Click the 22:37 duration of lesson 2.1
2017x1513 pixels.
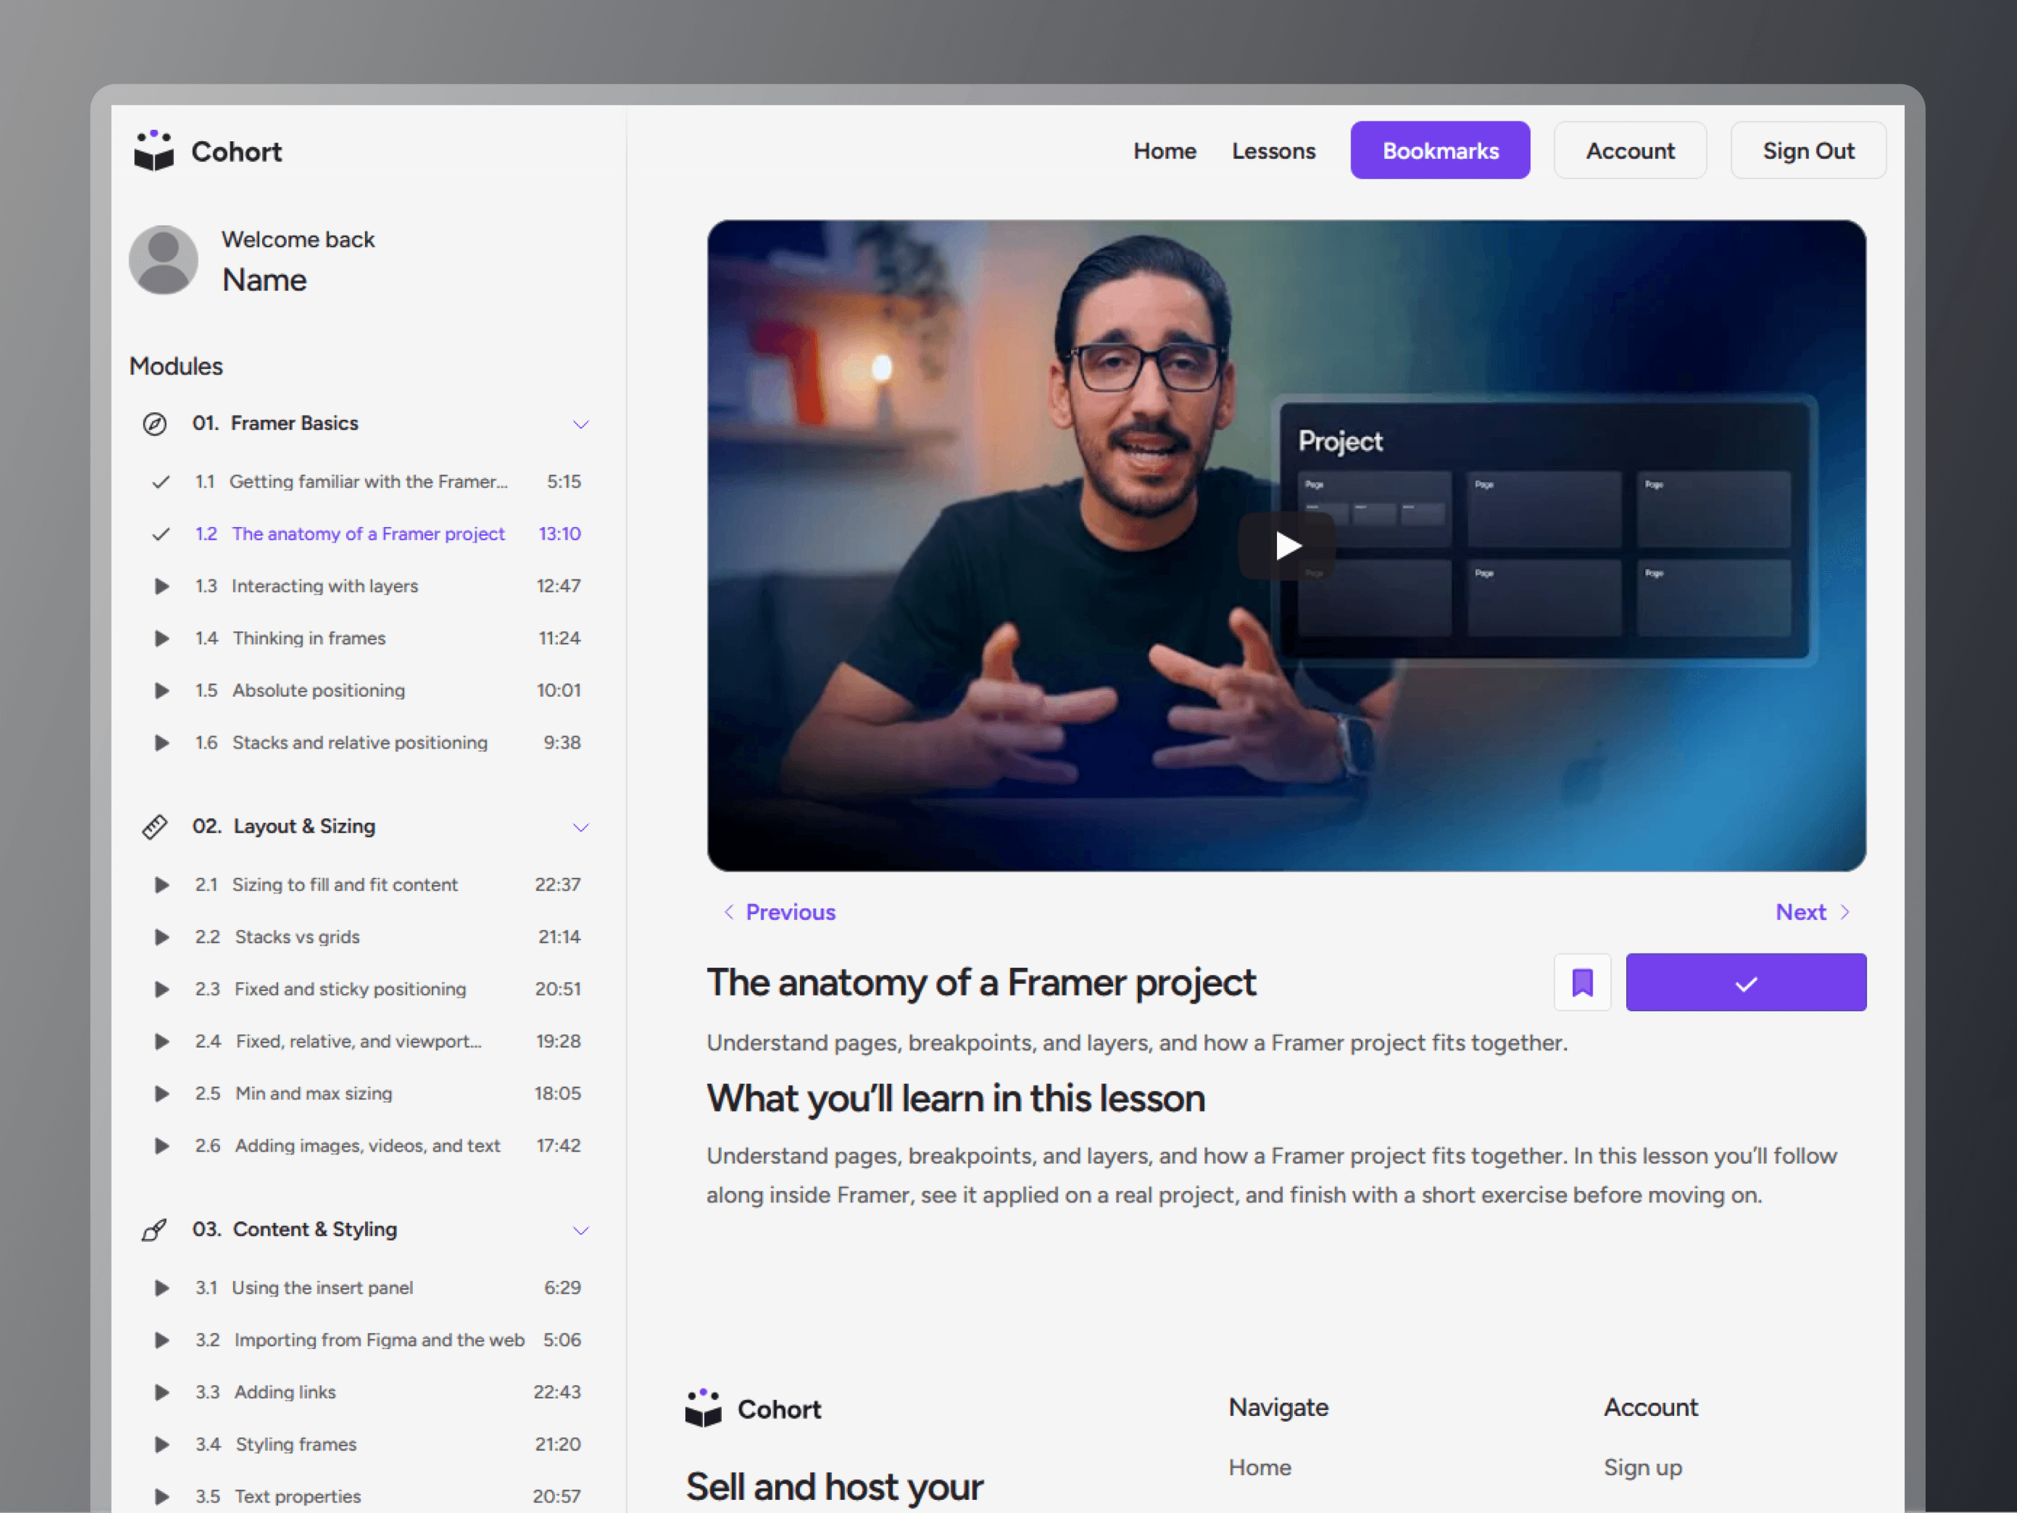coord(557,884)
